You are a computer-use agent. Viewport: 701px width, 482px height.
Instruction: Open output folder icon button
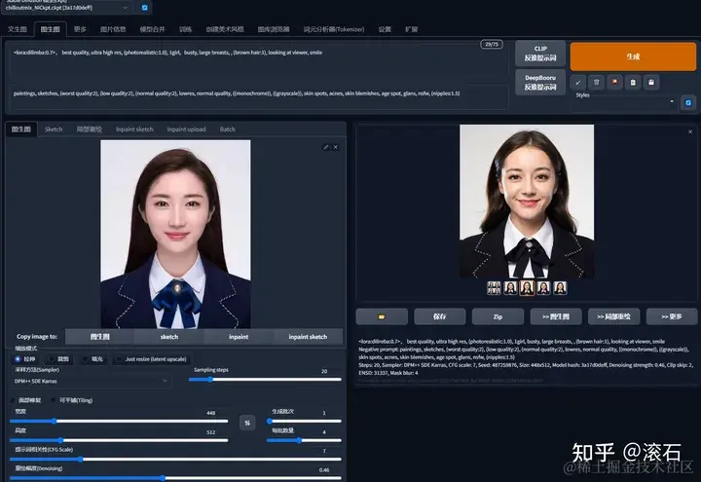pos(382,316)
